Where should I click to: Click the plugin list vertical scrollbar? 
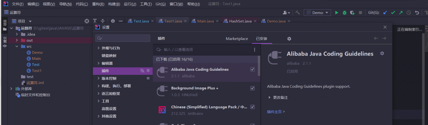coord(259,66)
